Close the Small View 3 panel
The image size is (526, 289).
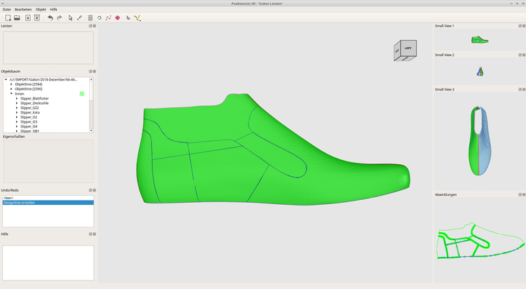coord(524,89)
